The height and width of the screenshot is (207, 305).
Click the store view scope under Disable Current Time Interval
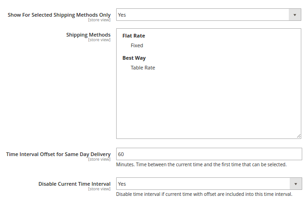click(x=99, y=189)
